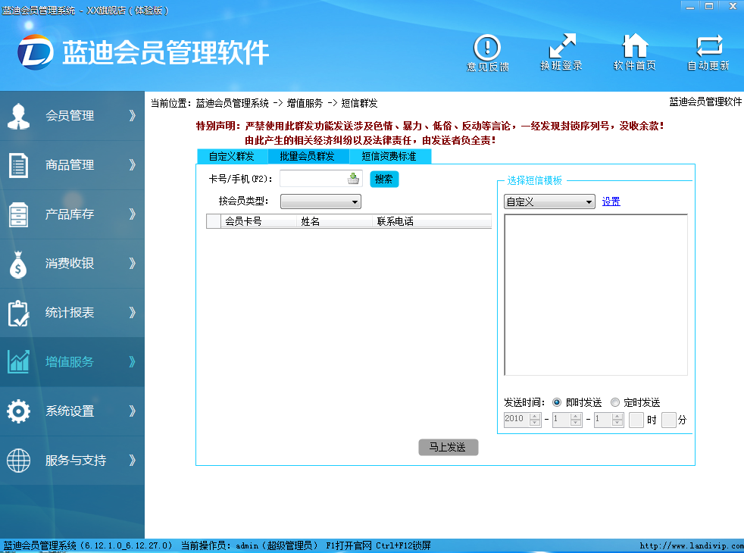744x553 pixels.
Task: Click the day stepper field
Action: coord(609,419)
